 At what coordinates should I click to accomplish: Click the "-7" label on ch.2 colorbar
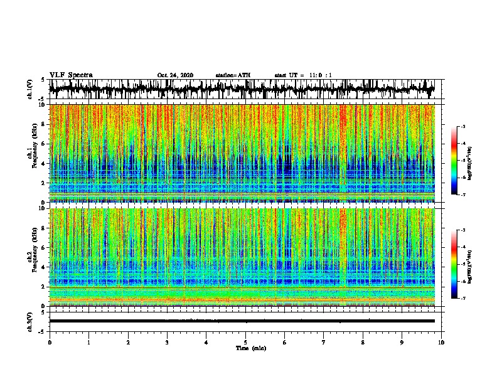462,299
